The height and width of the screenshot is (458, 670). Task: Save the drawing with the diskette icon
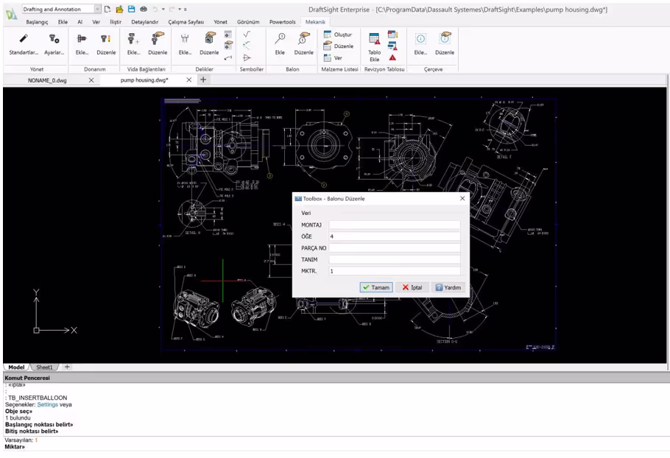pos(131,9)
